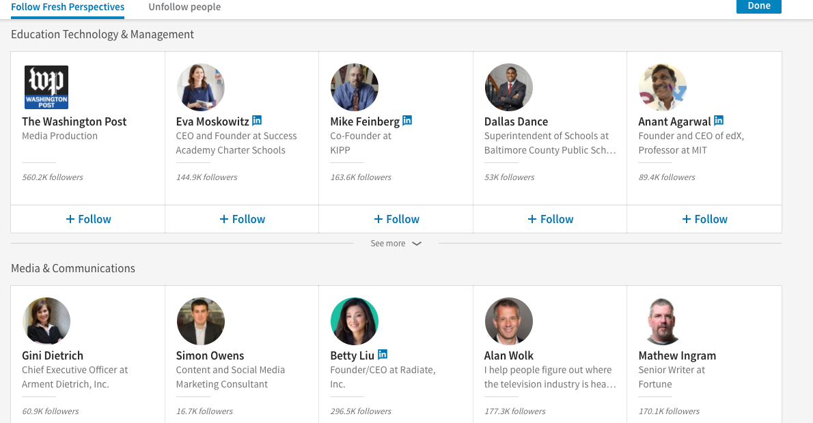813x423 pixels.
Task: Follow Dallas Dance
Action: click(x=550, y=219)
